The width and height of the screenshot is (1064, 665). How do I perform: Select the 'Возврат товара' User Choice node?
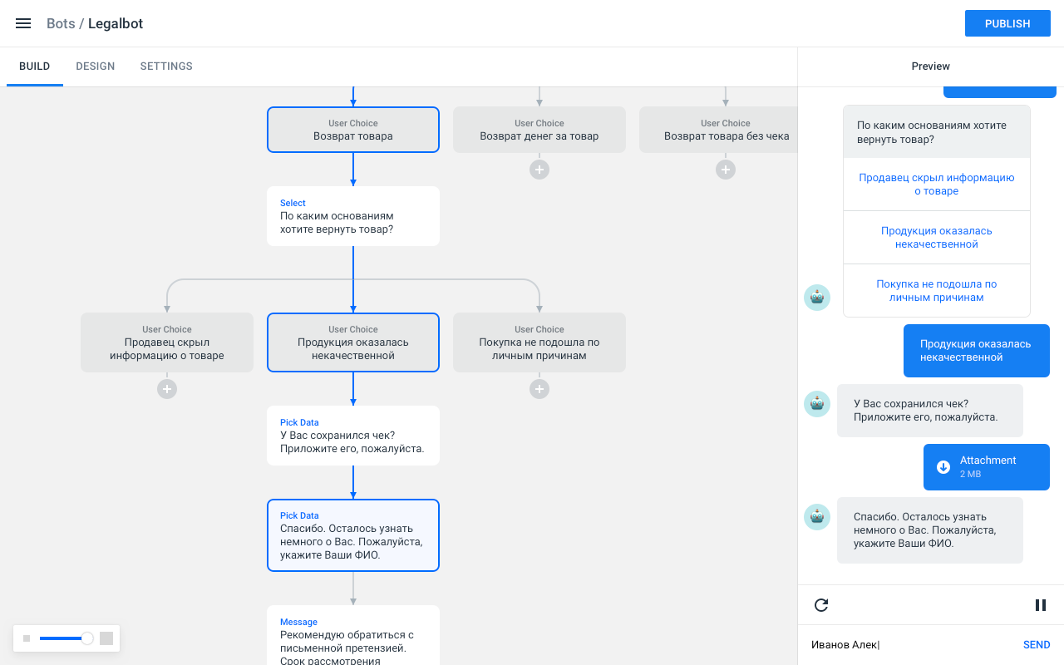coord(353,130)
